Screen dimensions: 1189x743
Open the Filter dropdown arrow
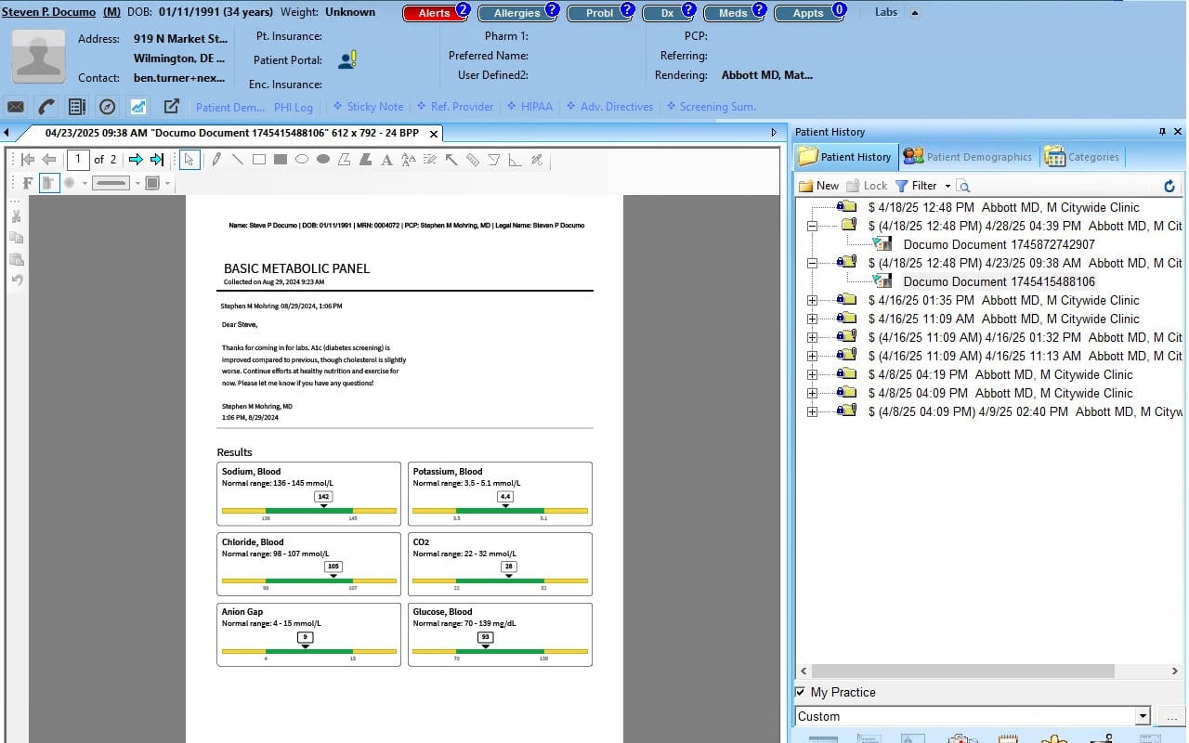tap(947, 186)
